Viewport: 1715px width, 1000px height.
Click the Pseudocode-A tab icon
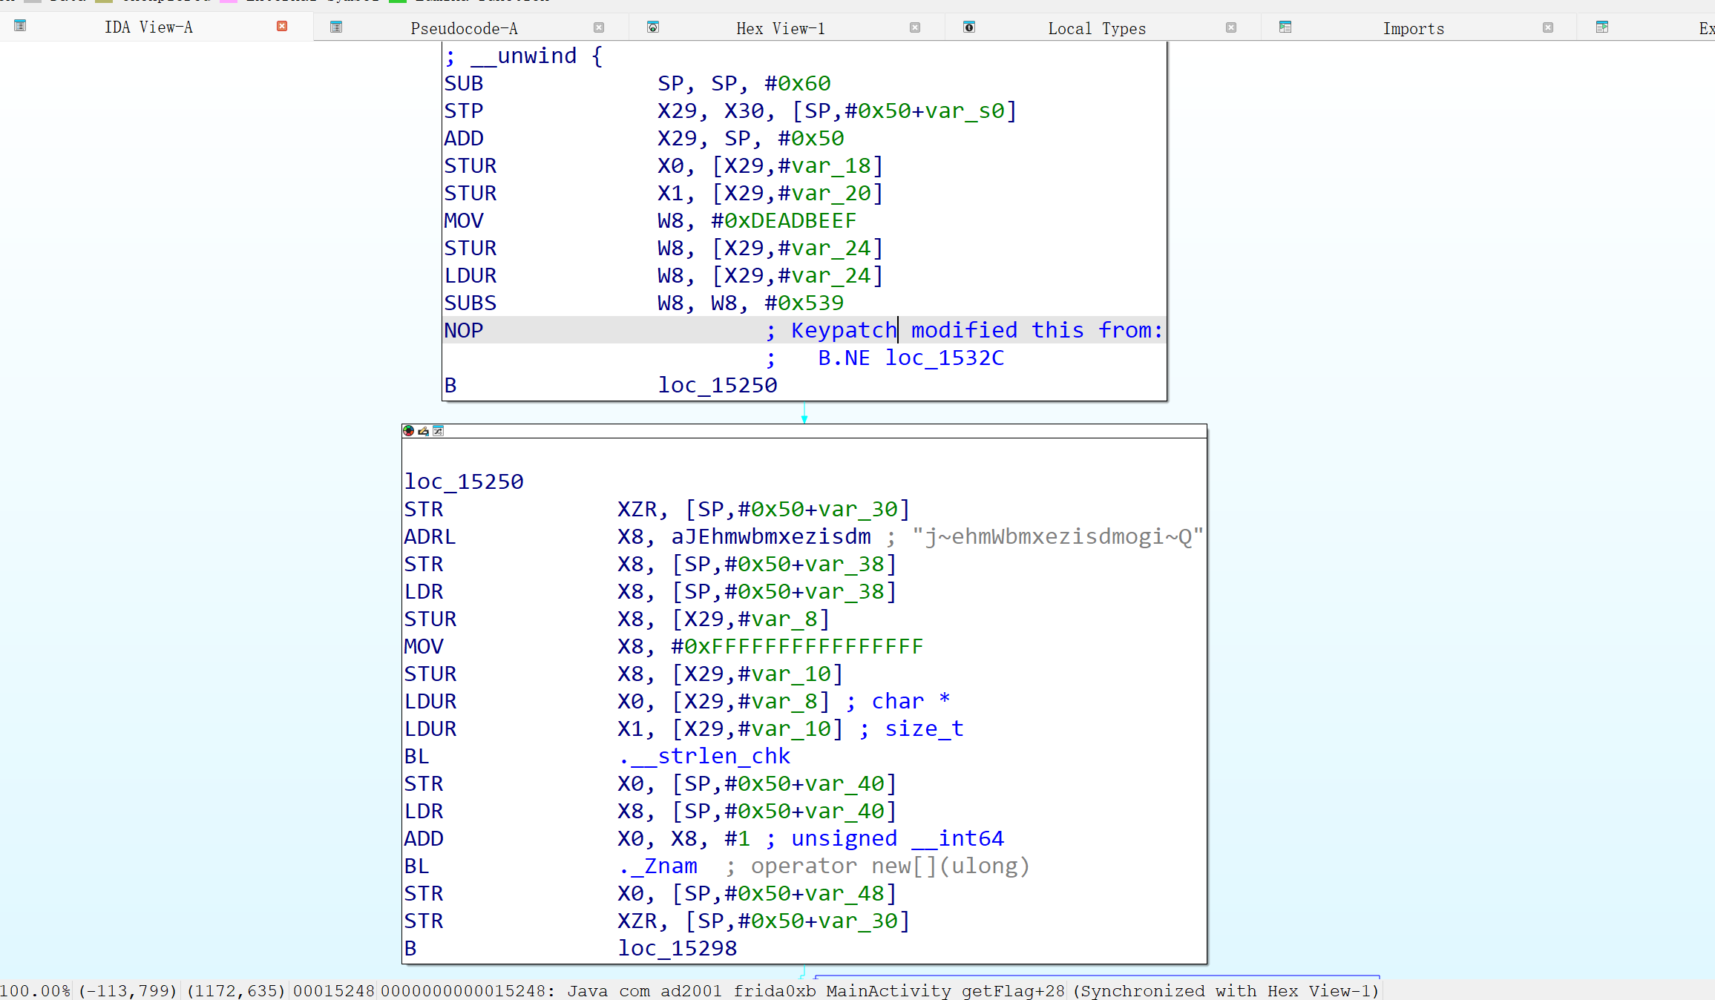click(x=336, y=27)
